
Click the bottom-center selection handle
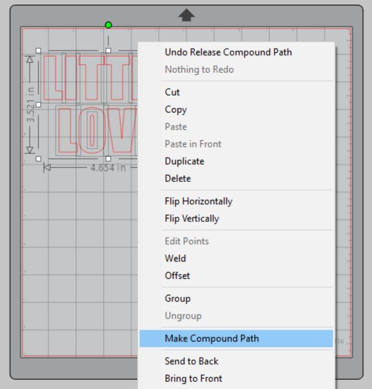[x=108, y=159]
